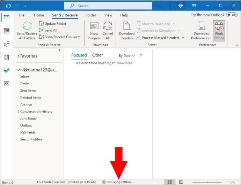This screenshot has width=241, height=185.
Task: Open the Tasks clipboard icon in the sidebar
Action: (7, 57)
